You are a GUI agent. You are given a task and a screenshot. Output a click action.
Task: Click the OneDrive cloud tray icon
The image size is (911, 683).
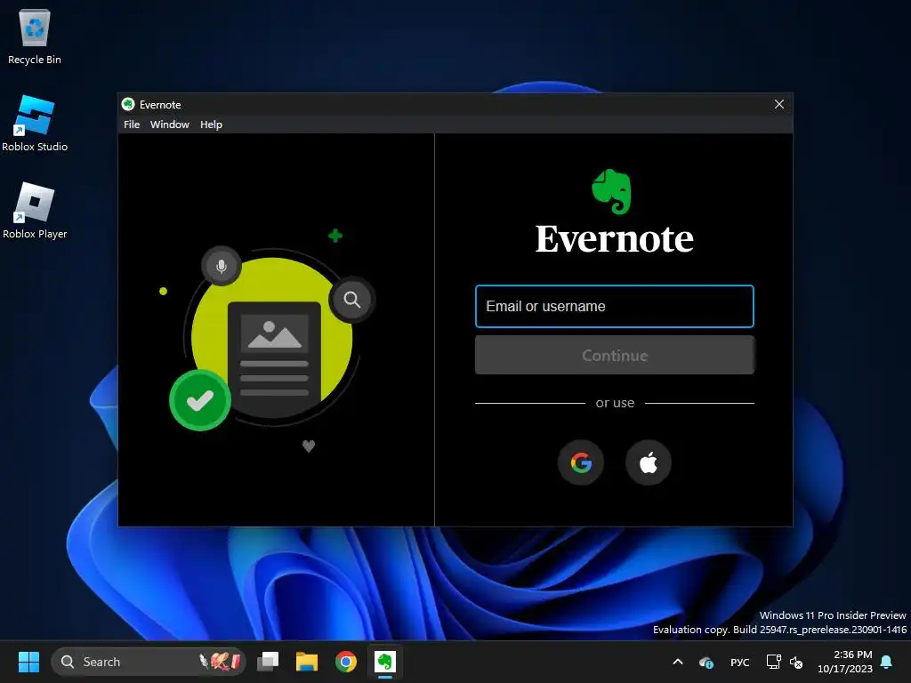[705, 662]
